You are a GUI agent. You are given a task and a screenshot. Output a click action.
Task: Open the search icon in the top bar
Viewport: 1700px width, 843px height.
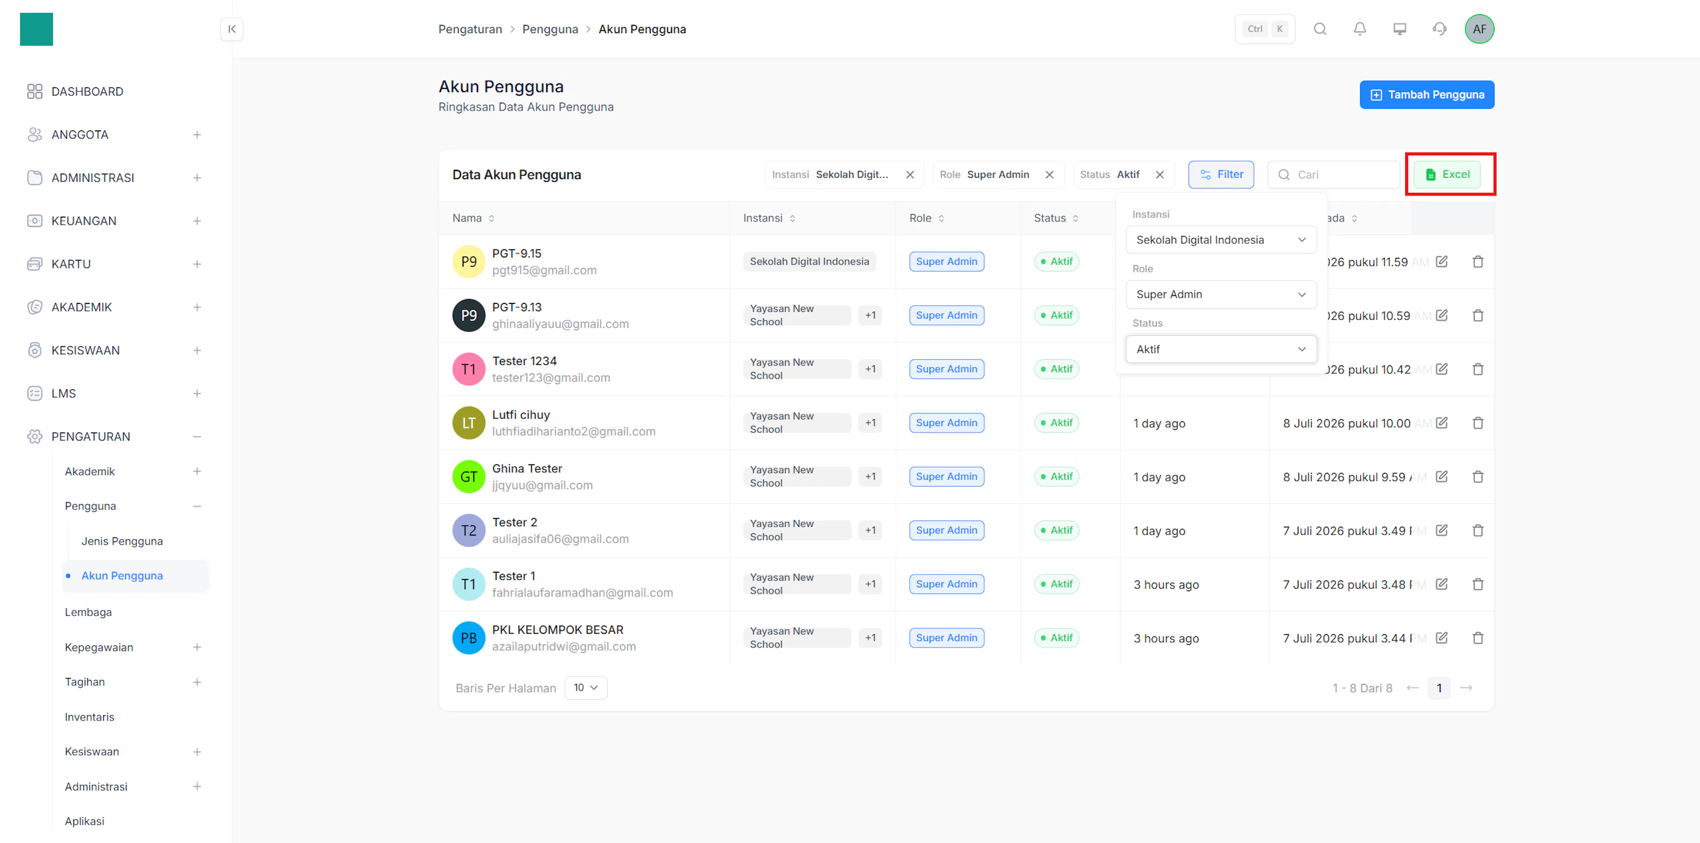(1320, 29)
